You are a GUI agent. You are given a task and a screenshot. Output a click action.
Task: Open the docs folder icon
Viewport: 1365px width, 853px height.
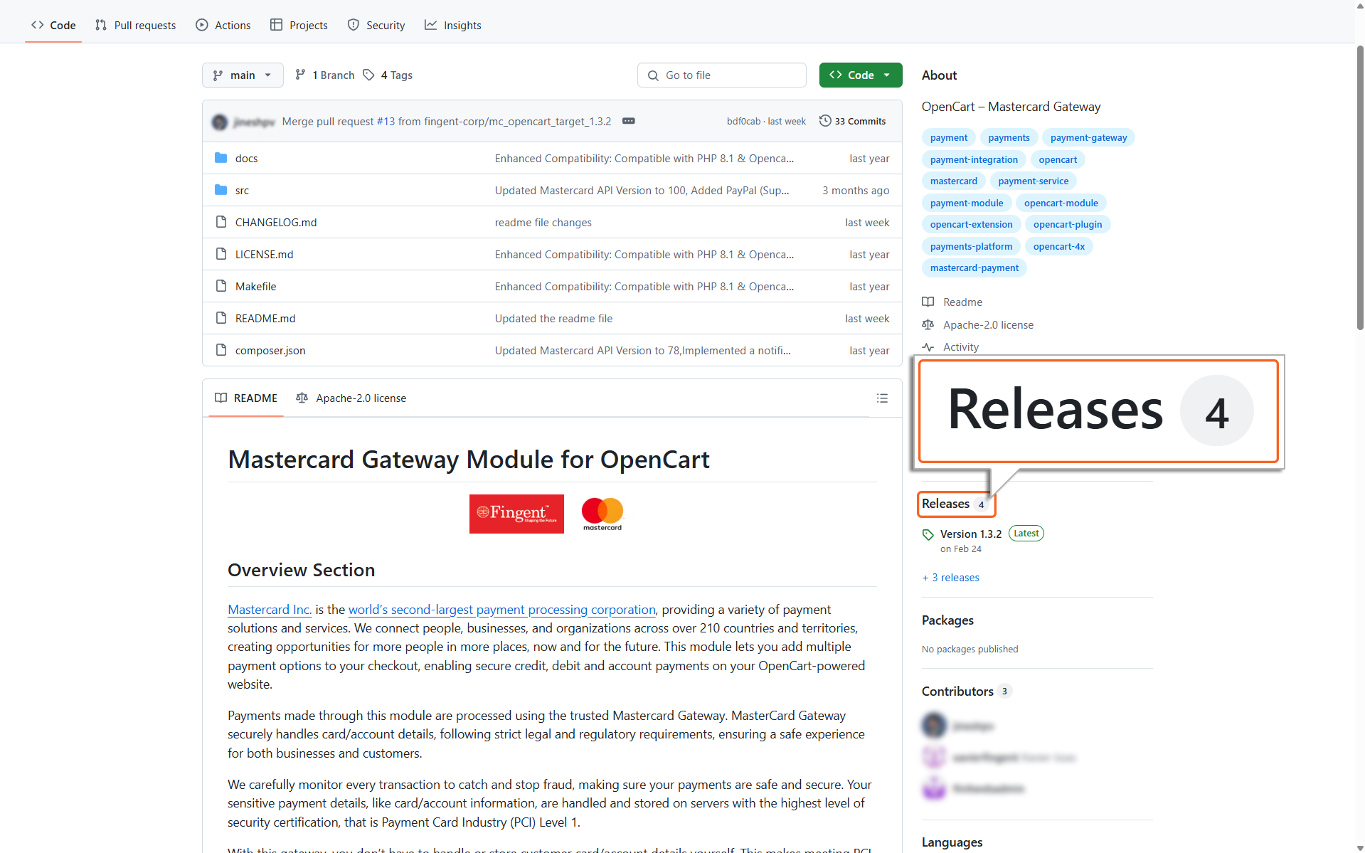[x=221, y=158]
